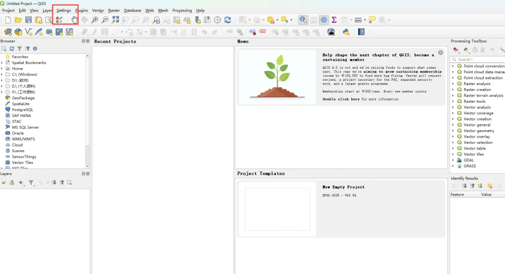Expand the Home folder node

[2, 69]
